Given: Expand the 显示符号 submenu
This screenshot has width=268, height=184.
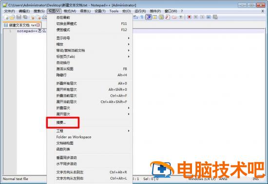Looking at the screenshot, I should [x=90, y=38].
